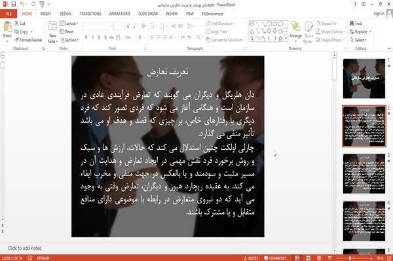Open the font size combo box
Viewport: 393px width, 261px height.
point(119,26)
